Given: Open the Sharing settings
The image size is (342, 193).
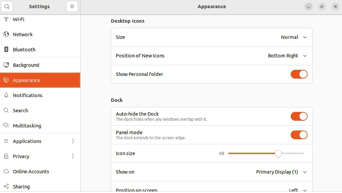Looking at the screenshot, I should pos(21,186).
